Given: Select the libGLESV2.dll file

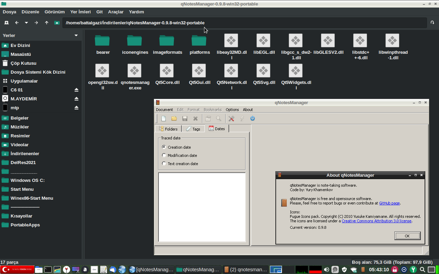Looking at the screenshot, I should point(328,40).
